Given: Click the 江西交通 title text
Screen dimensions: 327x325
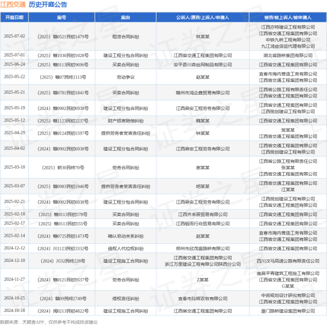Looking at the screenshot, I should point(13,4).
